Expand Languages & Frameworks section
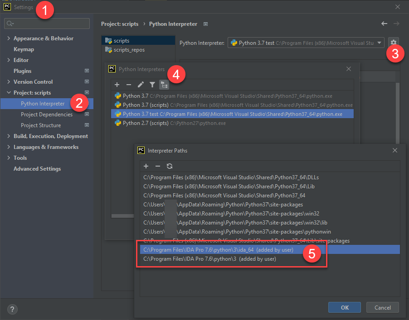 [x=9, y=147]
